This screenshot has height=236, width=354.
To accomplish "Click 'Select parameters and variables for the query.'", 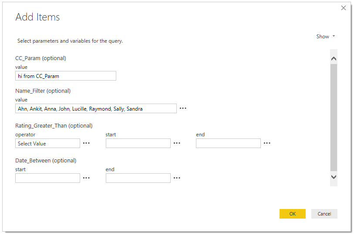I will pyautogui.click(x=70, y=41).
